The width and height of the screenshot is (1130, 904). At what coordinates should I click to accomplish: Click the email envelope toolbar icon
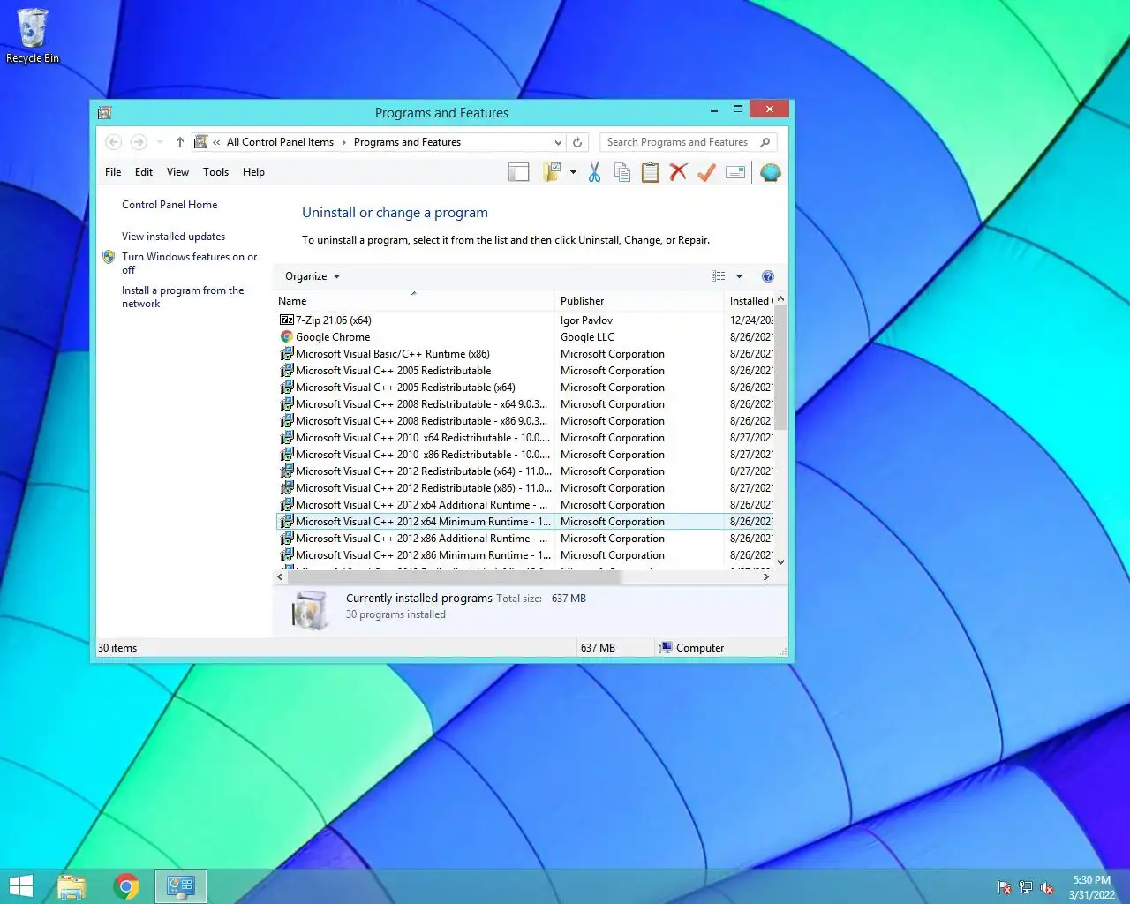coord(735,172)
